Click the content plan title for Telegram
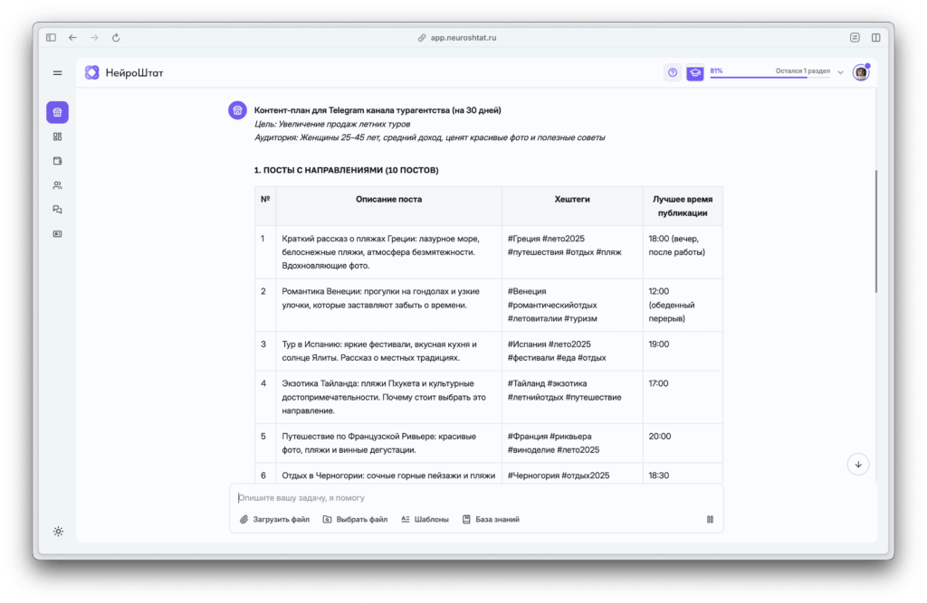The image size is (927, 603). (x=377, y=110)
